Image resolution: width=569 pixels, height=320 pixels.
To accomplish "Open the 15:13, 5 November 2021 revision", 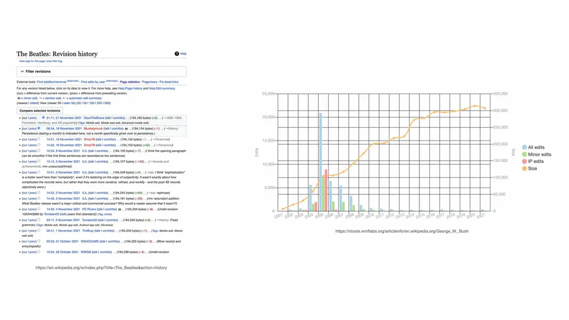I will [x=63, y=162].
